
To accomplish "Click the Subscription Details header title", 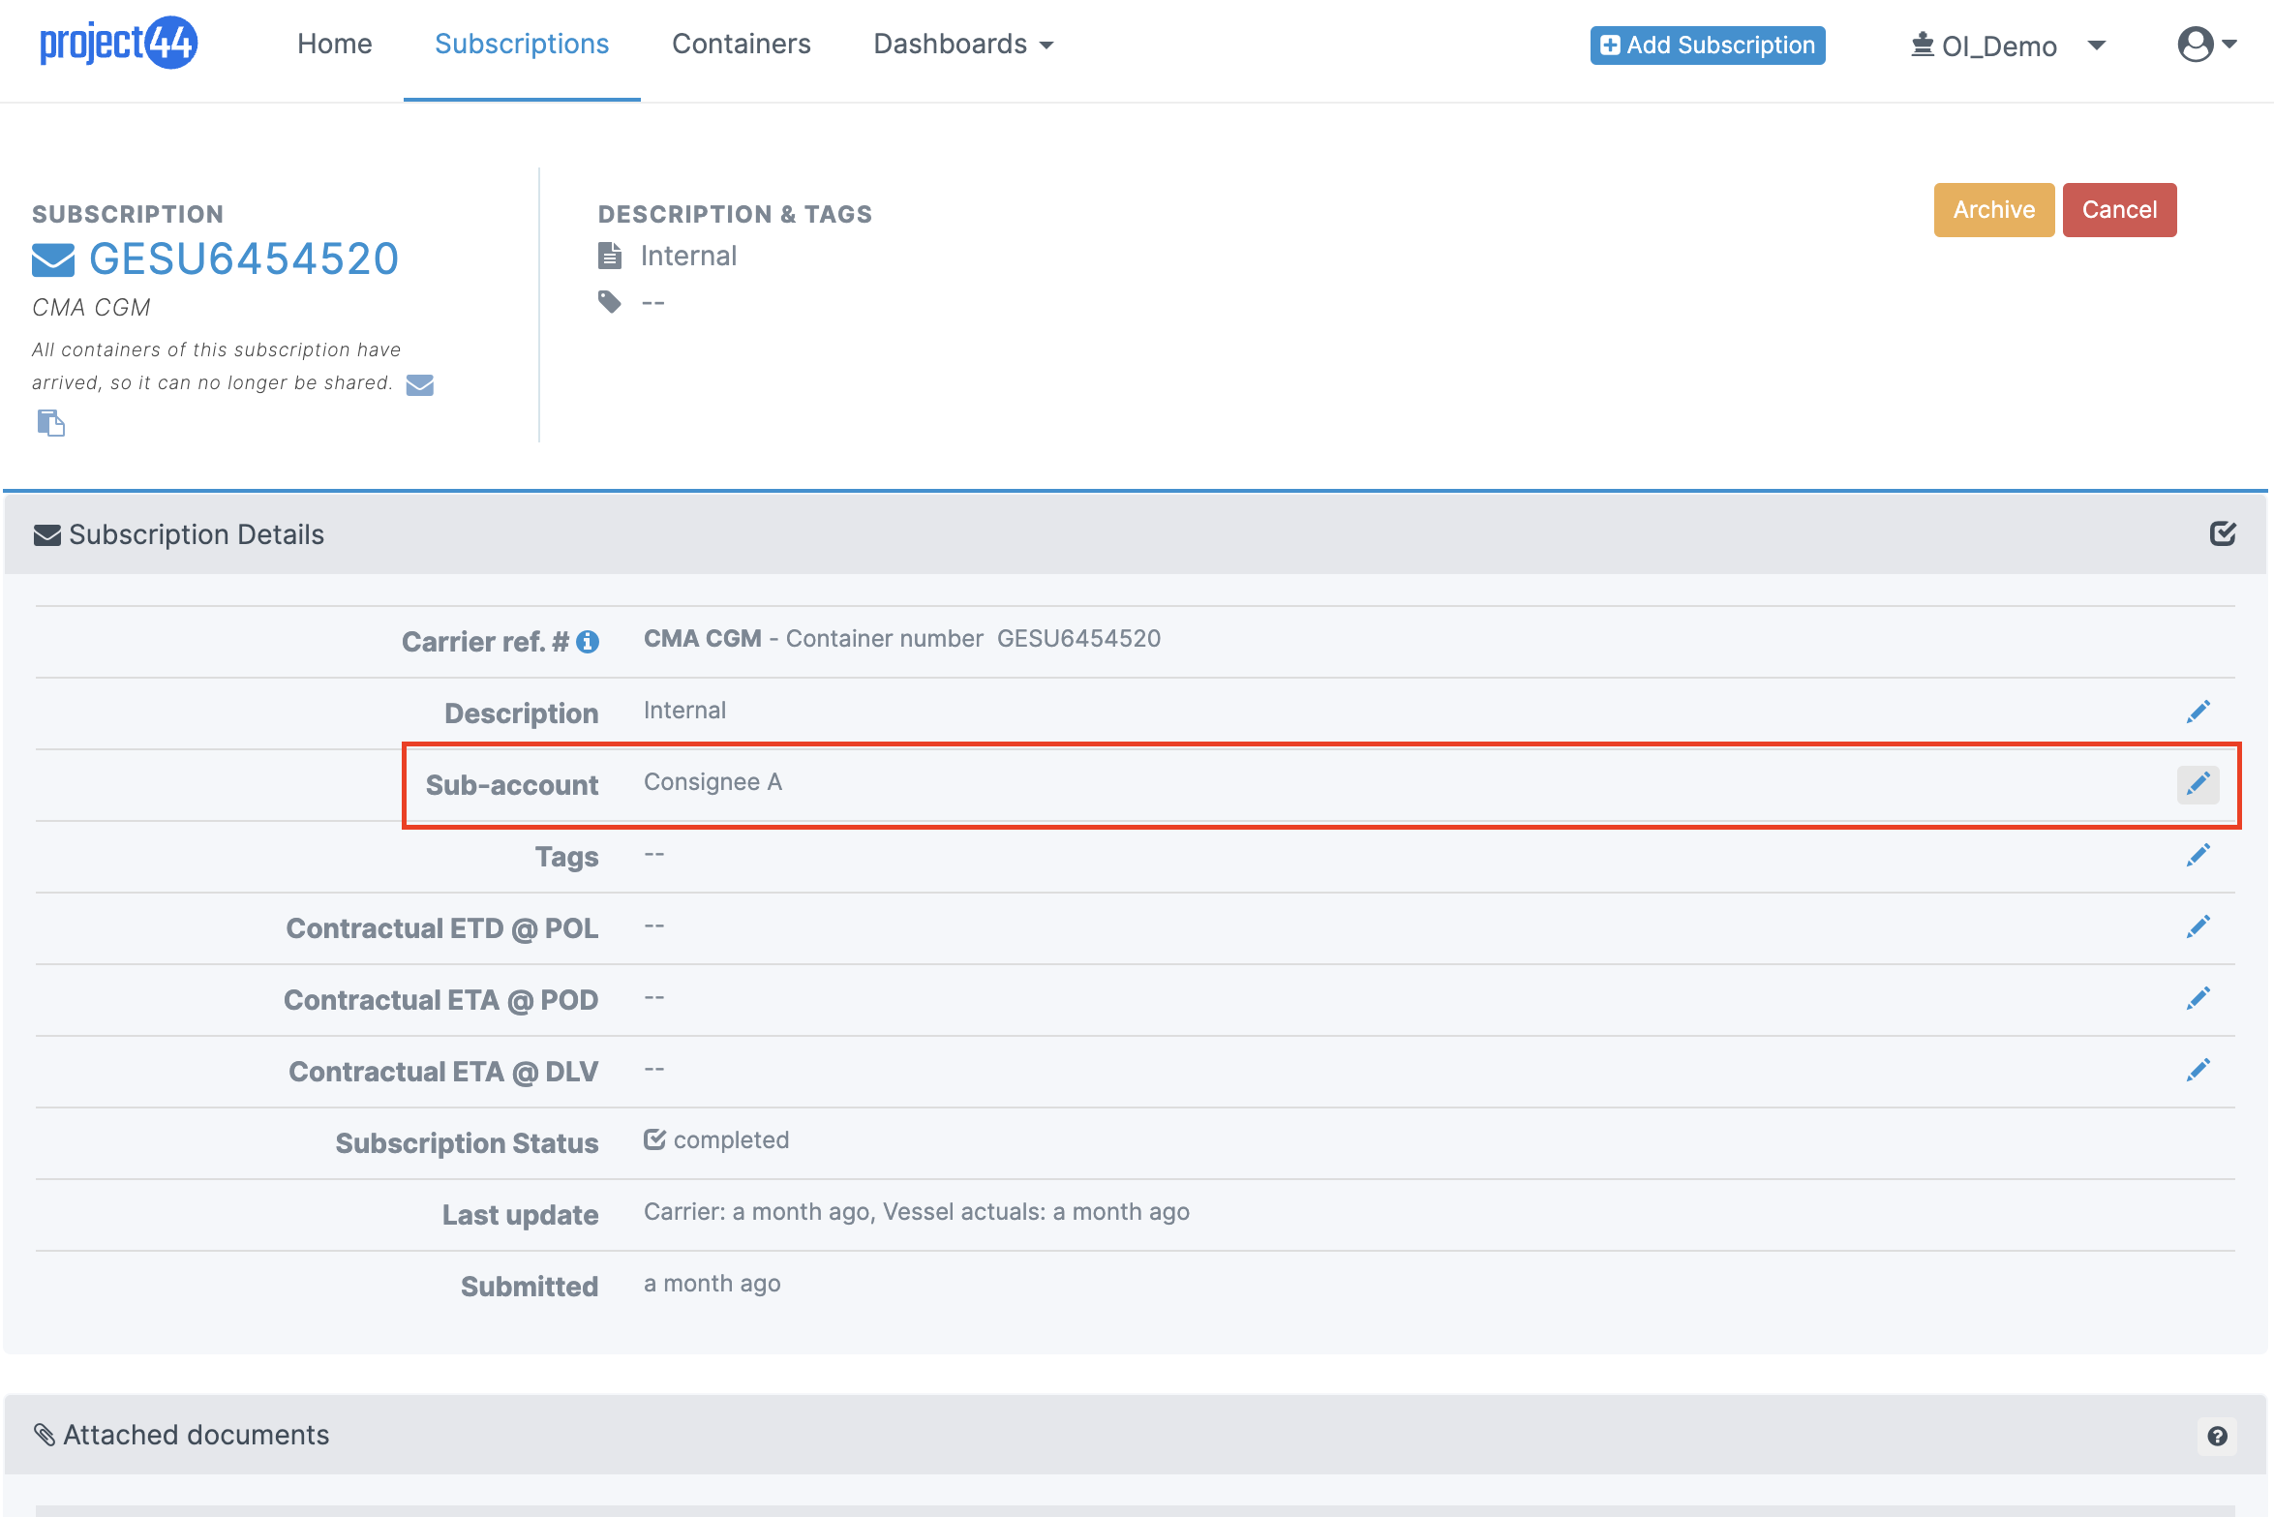I will click(x=197, y=534).
